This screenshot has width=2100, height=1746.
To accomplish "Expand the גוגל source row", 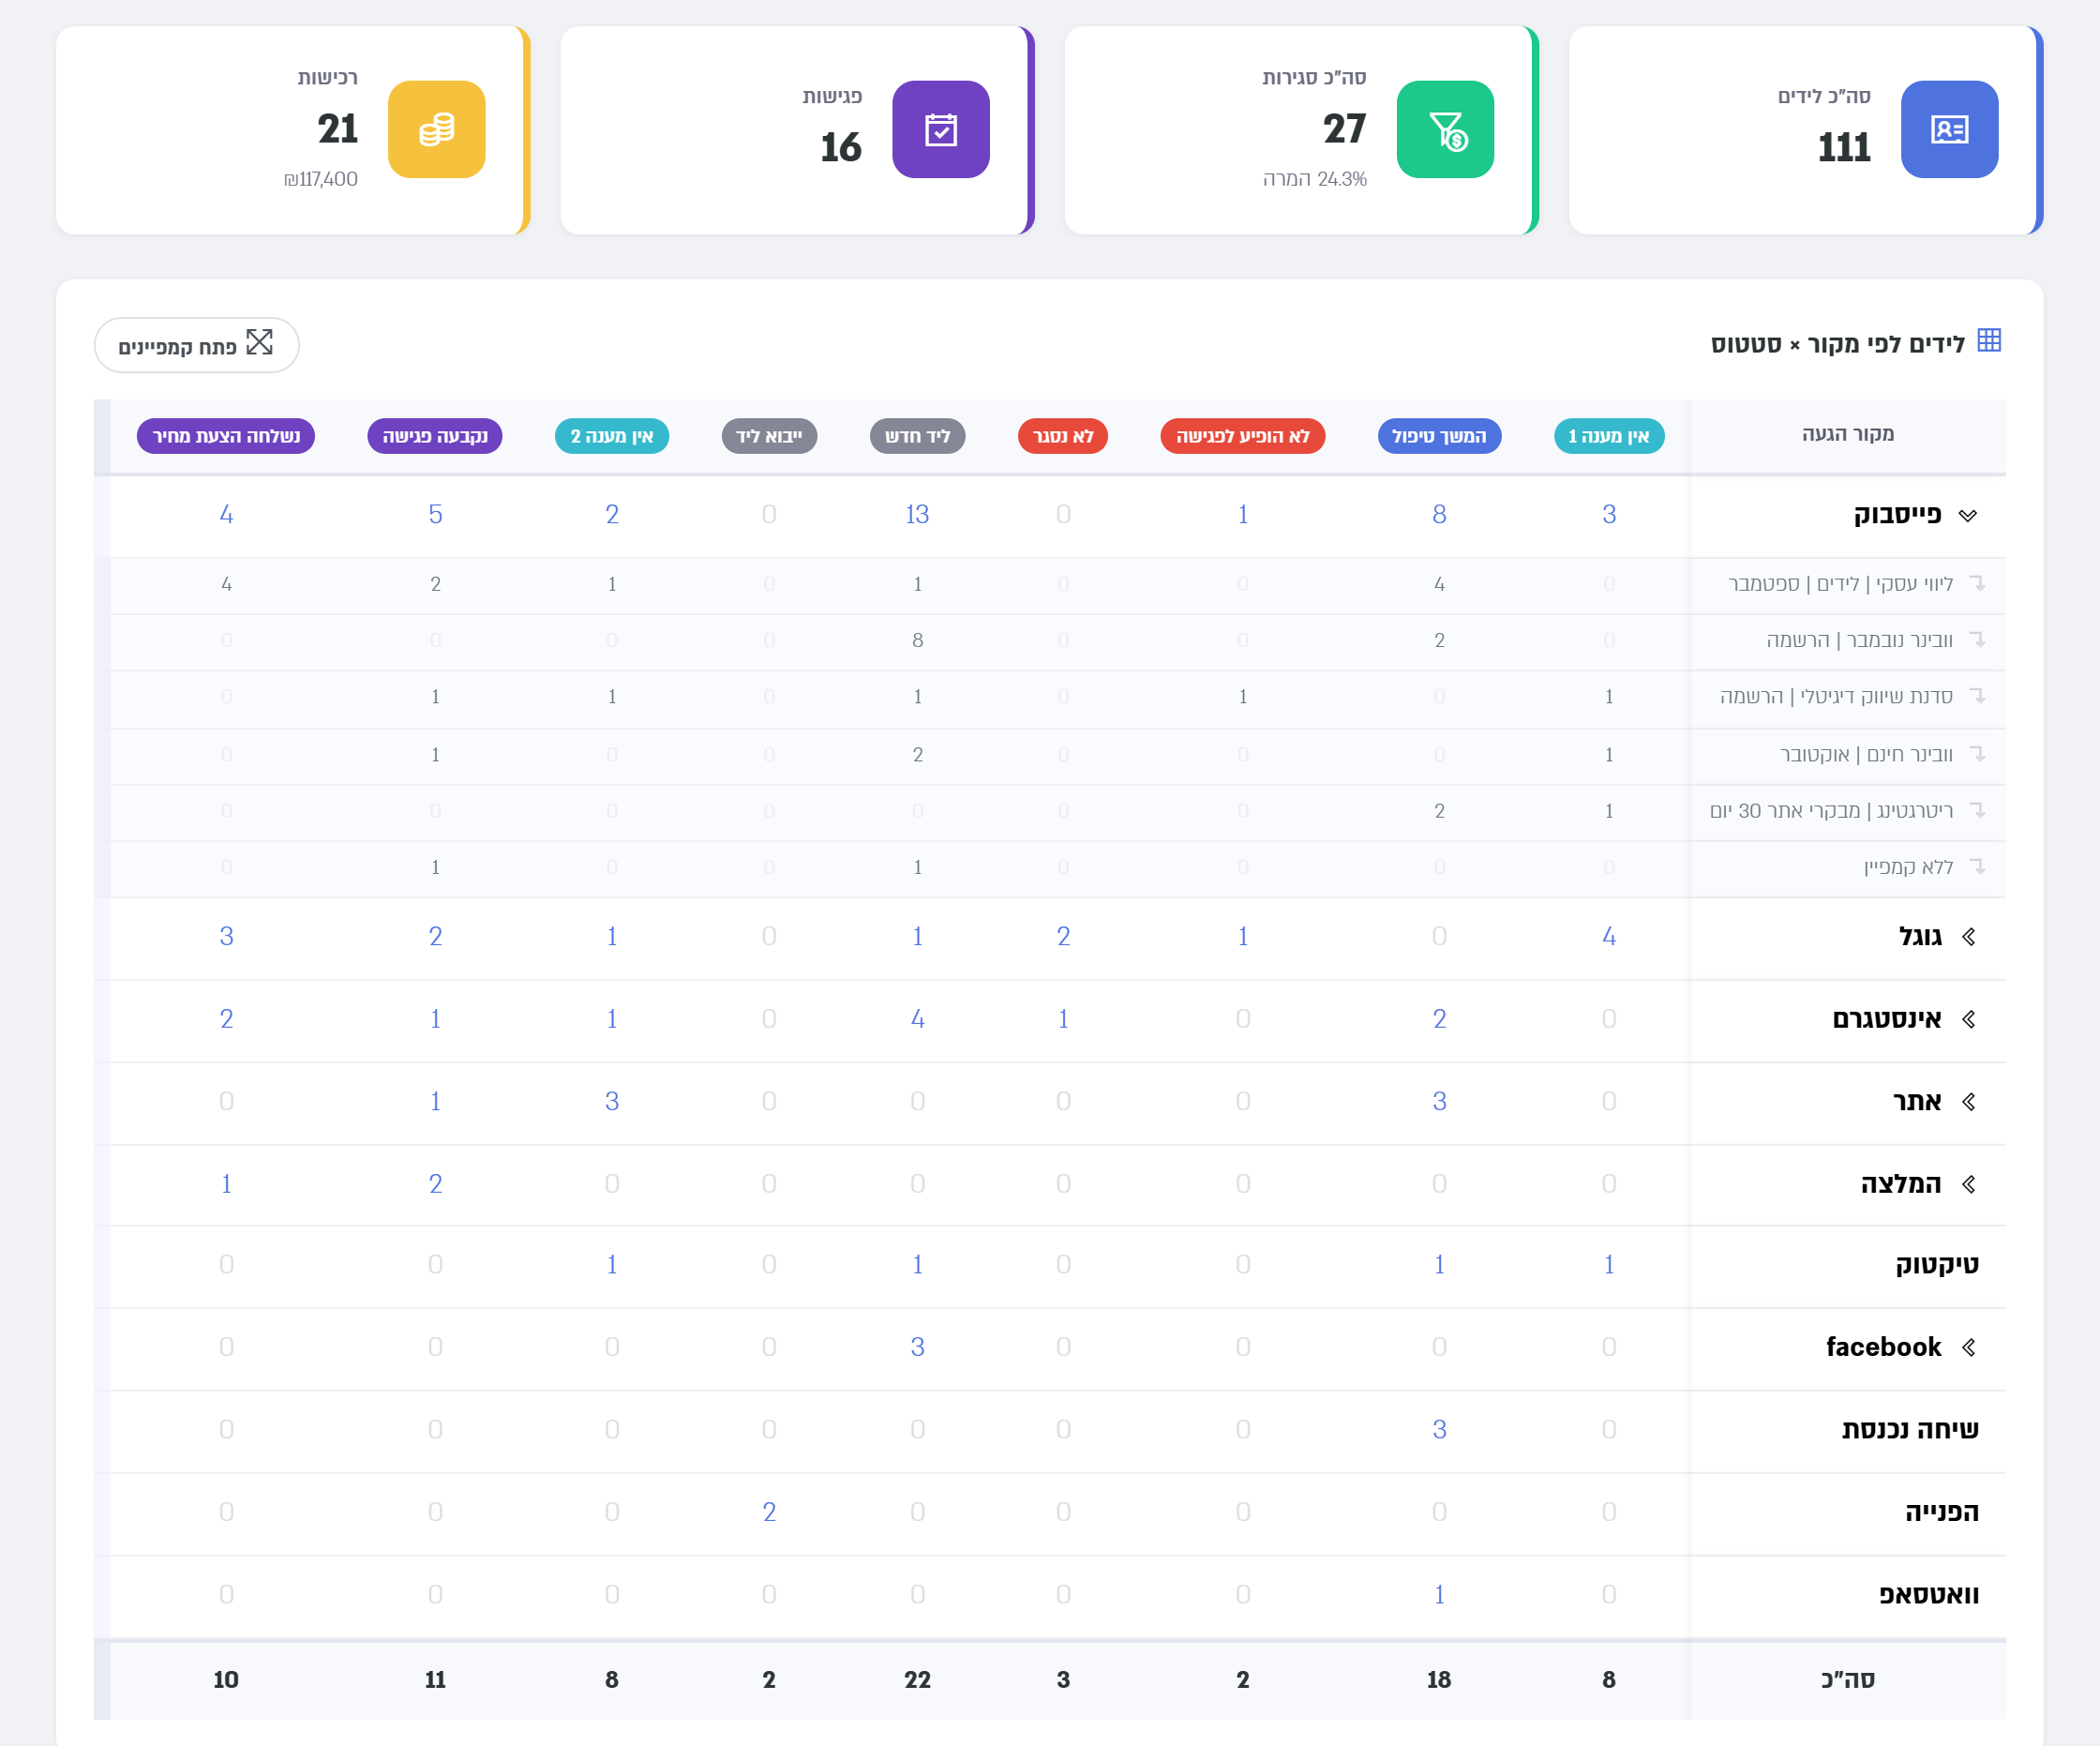I will click(1968, 937).
